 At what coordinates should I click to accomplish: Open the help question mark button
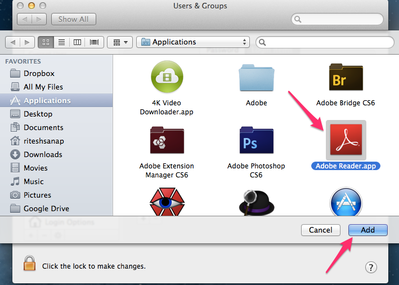click(x=371, y=268)
